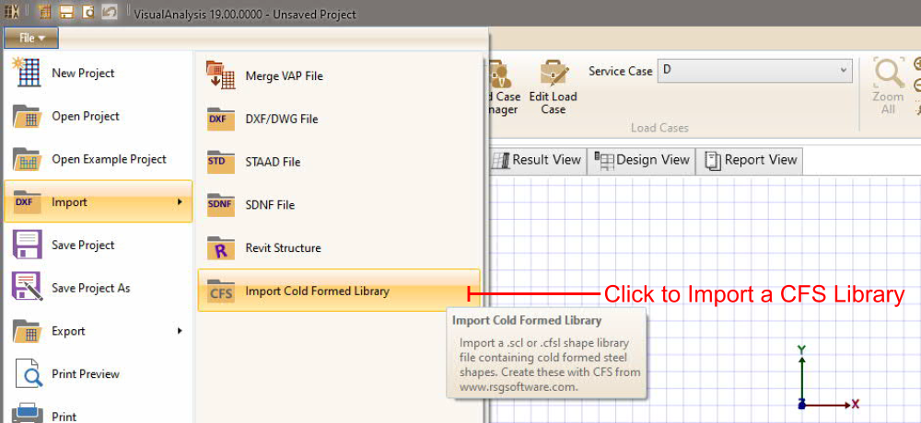Select STAAD File import
This screenshot has width=921, height=423.
(x=339, y=162)
